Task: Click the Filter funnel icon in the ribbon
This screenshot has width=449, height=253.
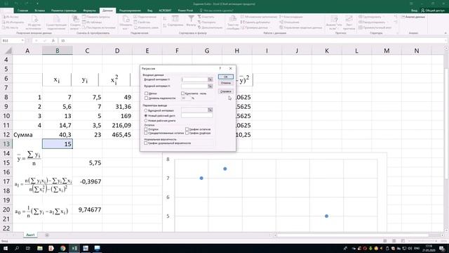Action: click(191, 19)
